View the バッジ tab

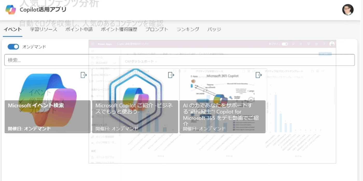pos(214,29)
